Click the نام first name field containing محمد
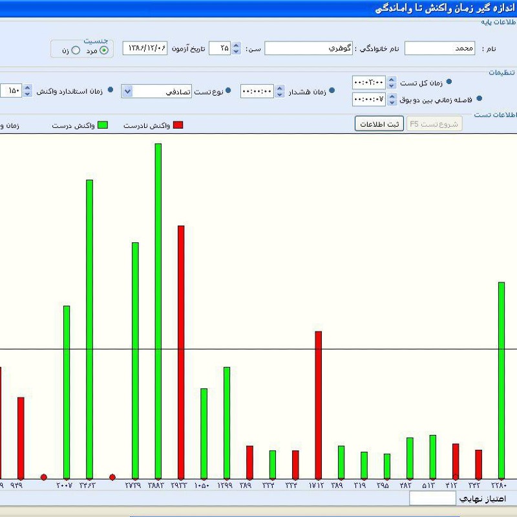 (439, 48)
